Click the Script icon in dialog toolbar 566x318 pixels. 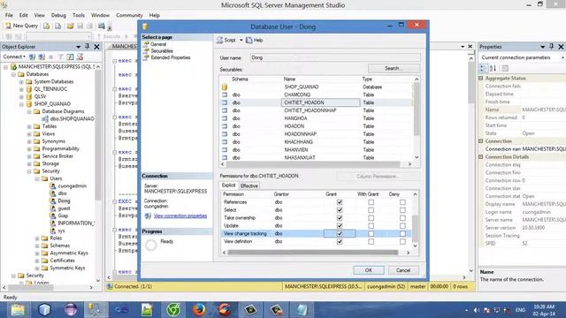[x=219, y=41]
